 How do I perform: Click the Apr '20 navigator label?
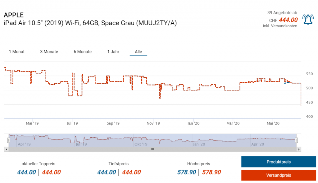point(257,144)
